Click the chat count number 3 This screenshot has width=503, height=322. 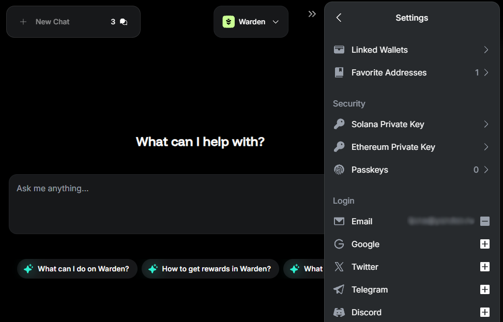(113, 22)
